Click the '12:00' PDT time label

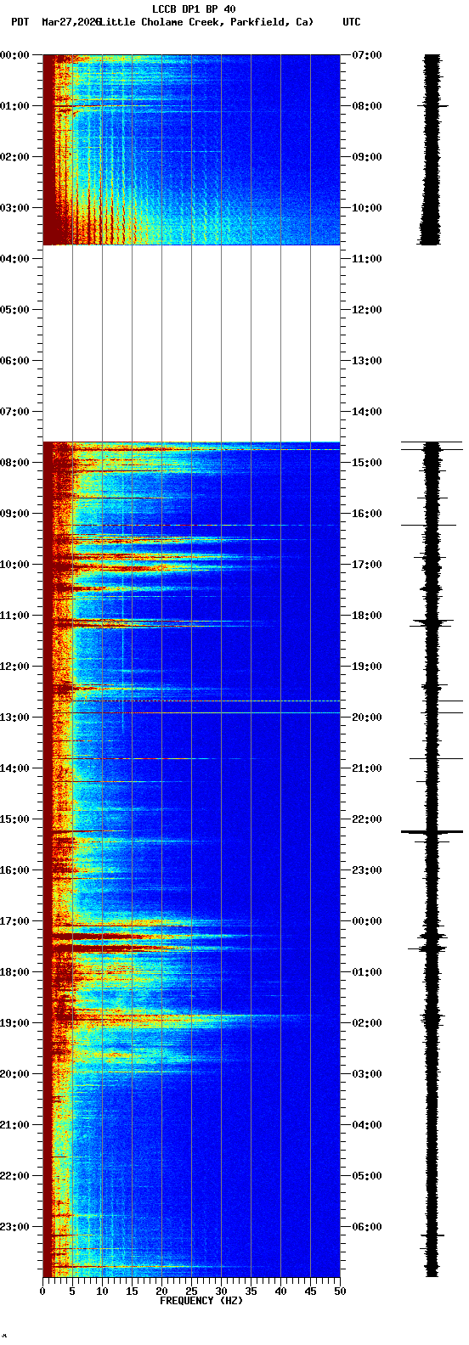coord(14,666)
